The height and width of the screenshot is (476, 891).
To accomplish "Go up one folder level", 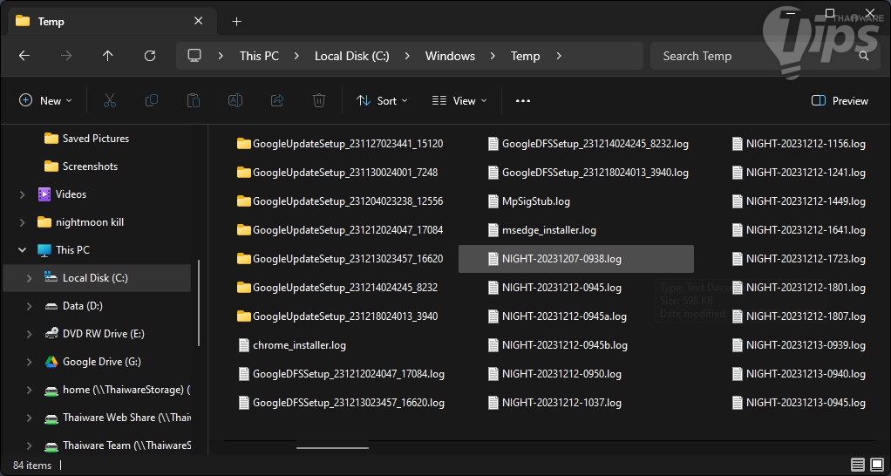I will click(x=108, y=56).
